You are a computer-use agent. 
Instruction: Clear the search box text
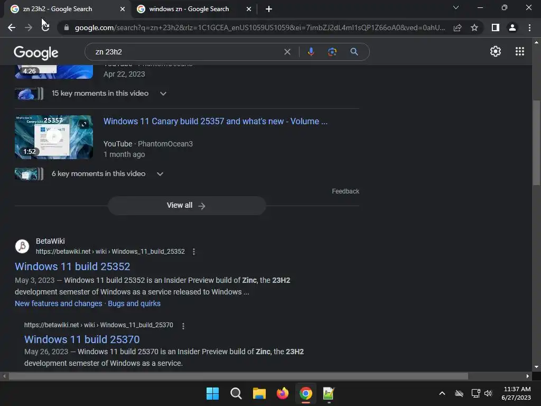click(x=287, y=52)
